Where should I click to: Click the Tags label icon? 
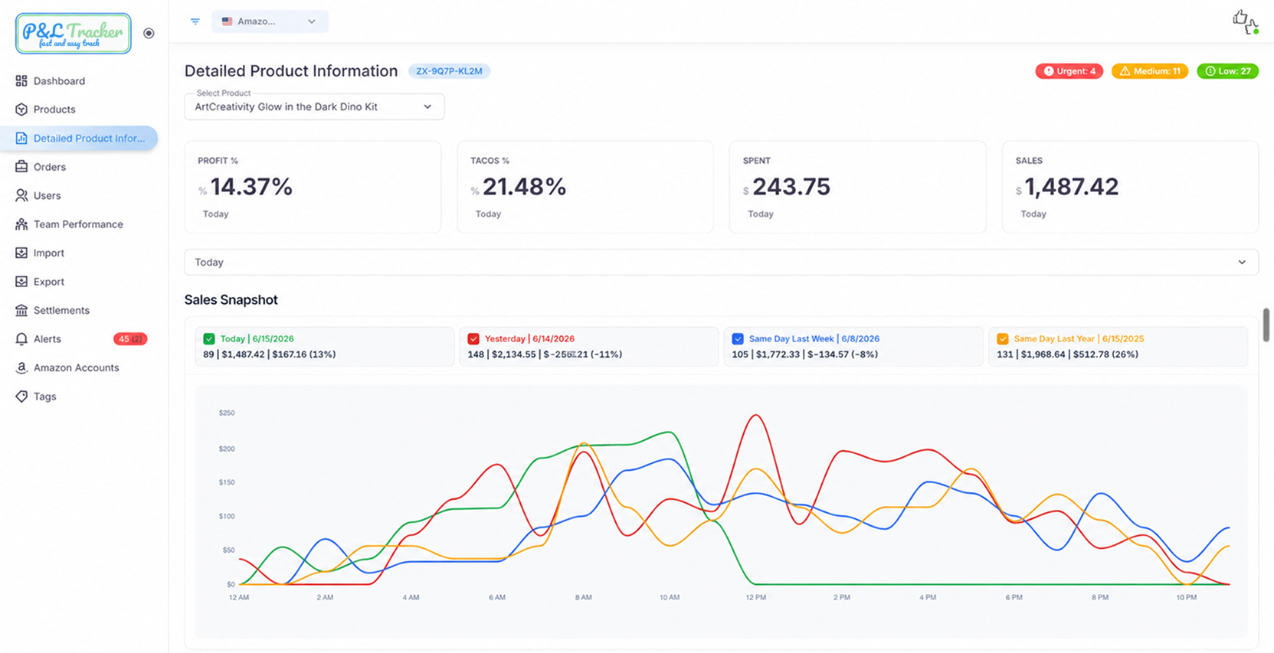point(21,397)
